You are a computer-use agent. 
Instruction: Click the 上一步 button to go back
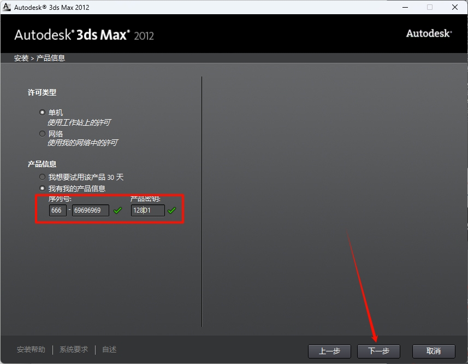329,351
